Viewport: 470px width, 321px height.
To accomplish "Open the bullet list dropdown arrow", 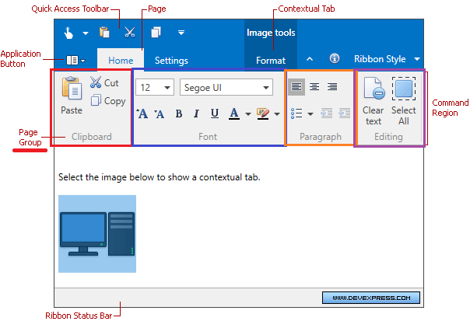I will (310, 114).
